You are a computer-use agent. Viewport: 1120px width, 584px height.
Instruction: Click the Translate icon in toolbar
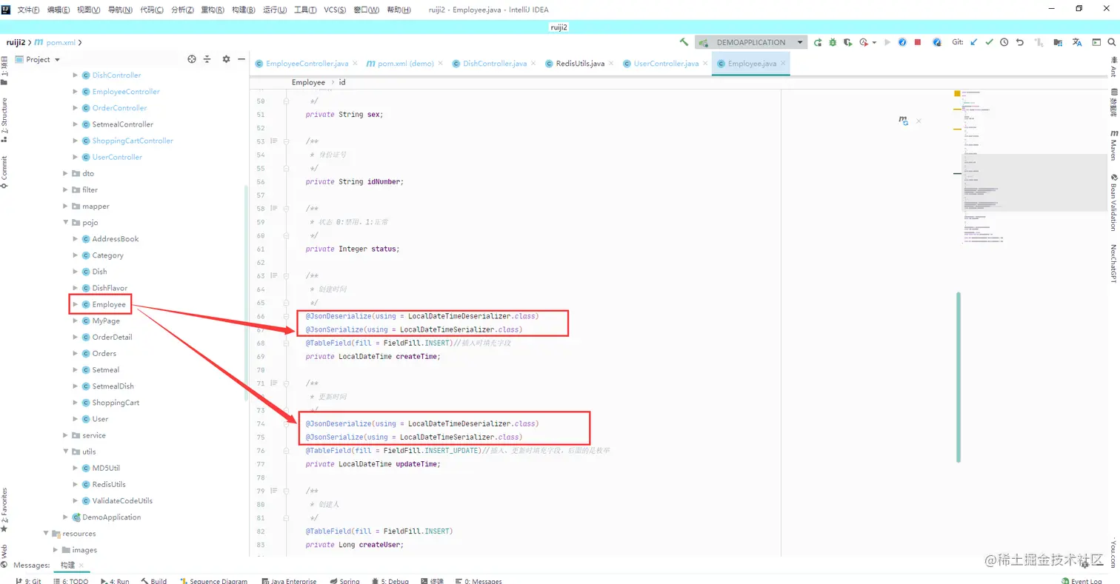(x=1077, y=42)
